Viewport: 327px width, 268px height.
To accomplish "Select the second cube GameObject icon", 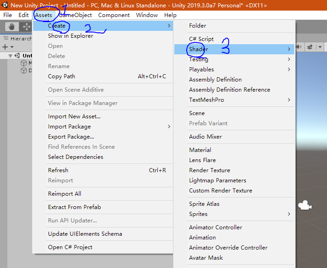I will point(24,70).
